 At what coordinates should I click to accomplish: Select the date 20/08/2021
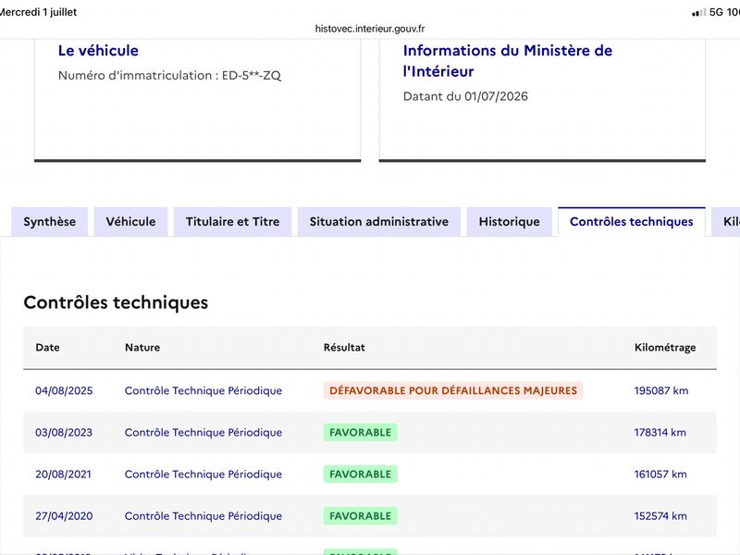click(63, 475)
